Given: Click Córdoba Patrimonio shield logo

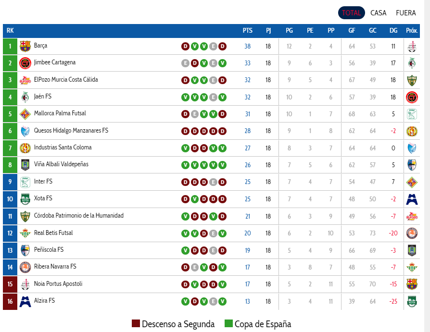Looking at the screenshot, I should tap(25, 216).
